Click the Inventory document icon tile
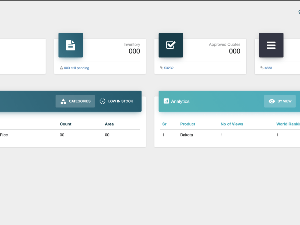The height and width of the screenshot is (225, 300). pyautogui.click(x=70, y=45)
